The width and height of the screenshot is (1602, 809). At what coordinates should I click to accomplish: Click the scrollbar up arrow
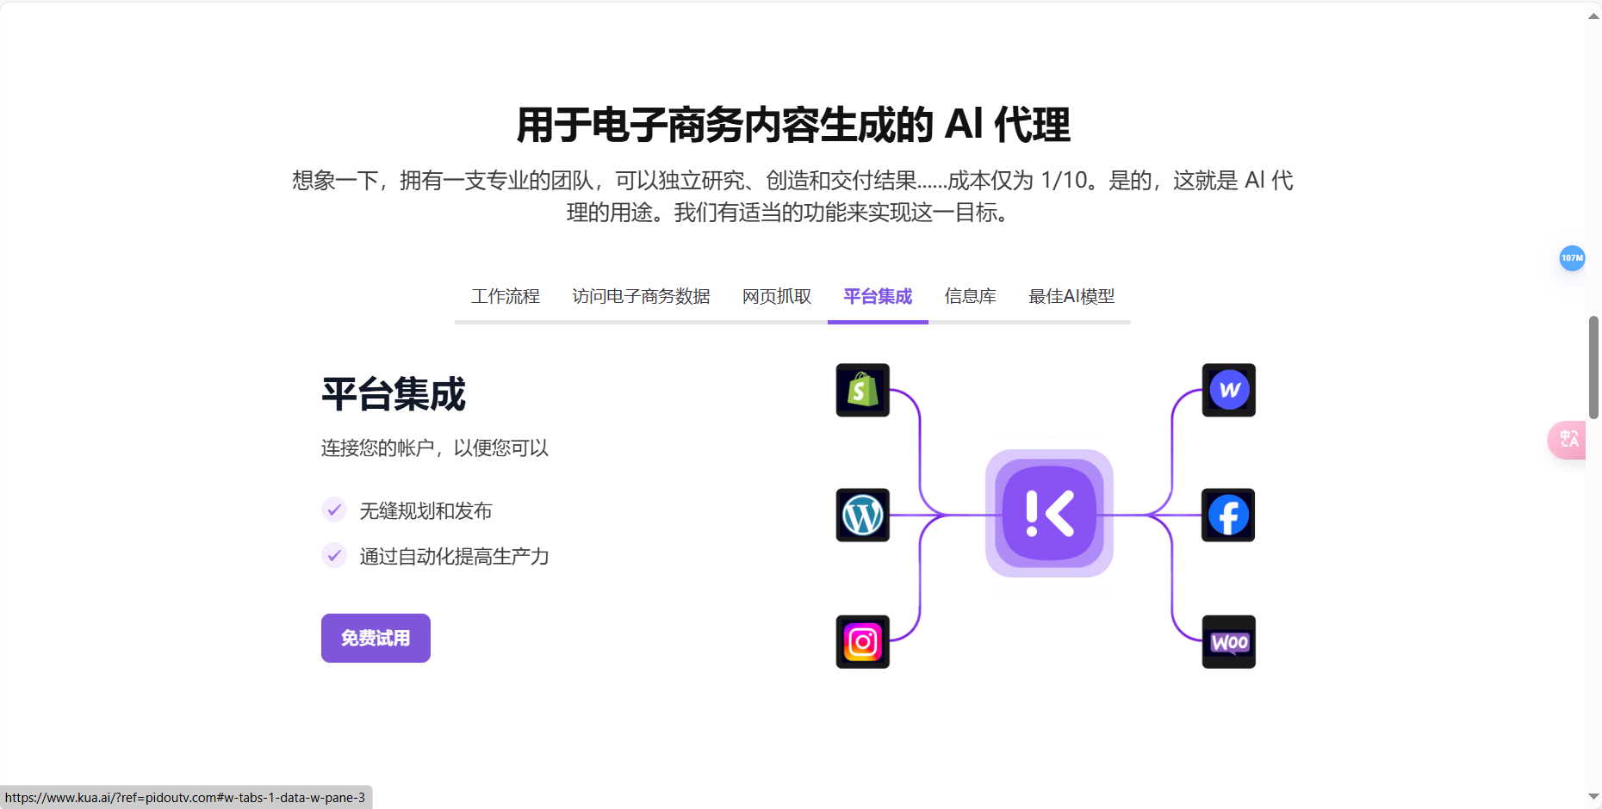point(1593,15)
